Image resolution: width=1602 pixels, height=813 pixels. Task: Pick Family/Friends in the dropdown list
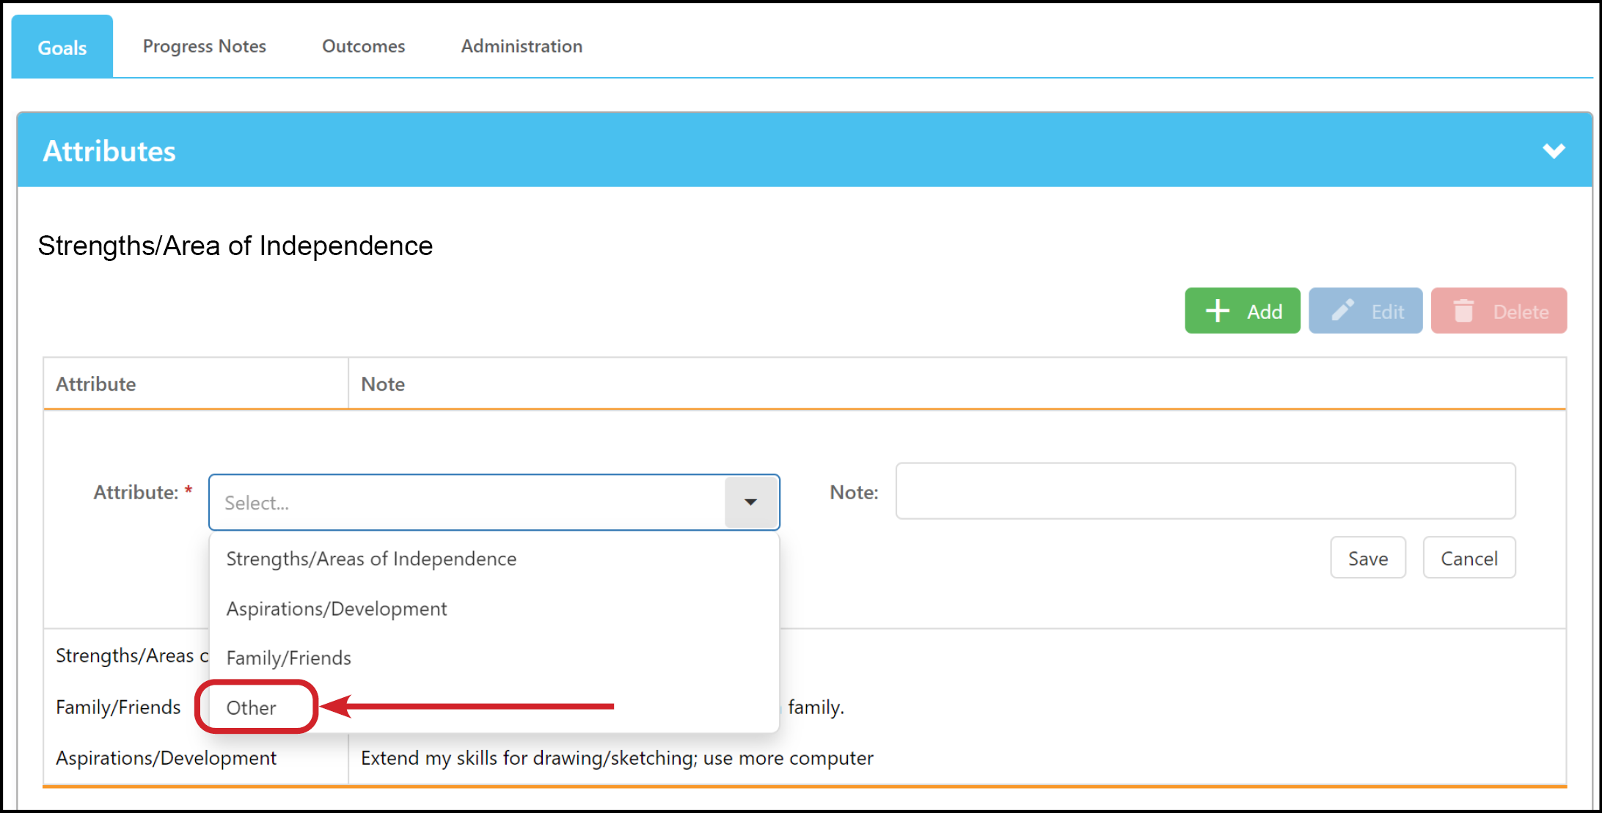click(x=494, y=658)
